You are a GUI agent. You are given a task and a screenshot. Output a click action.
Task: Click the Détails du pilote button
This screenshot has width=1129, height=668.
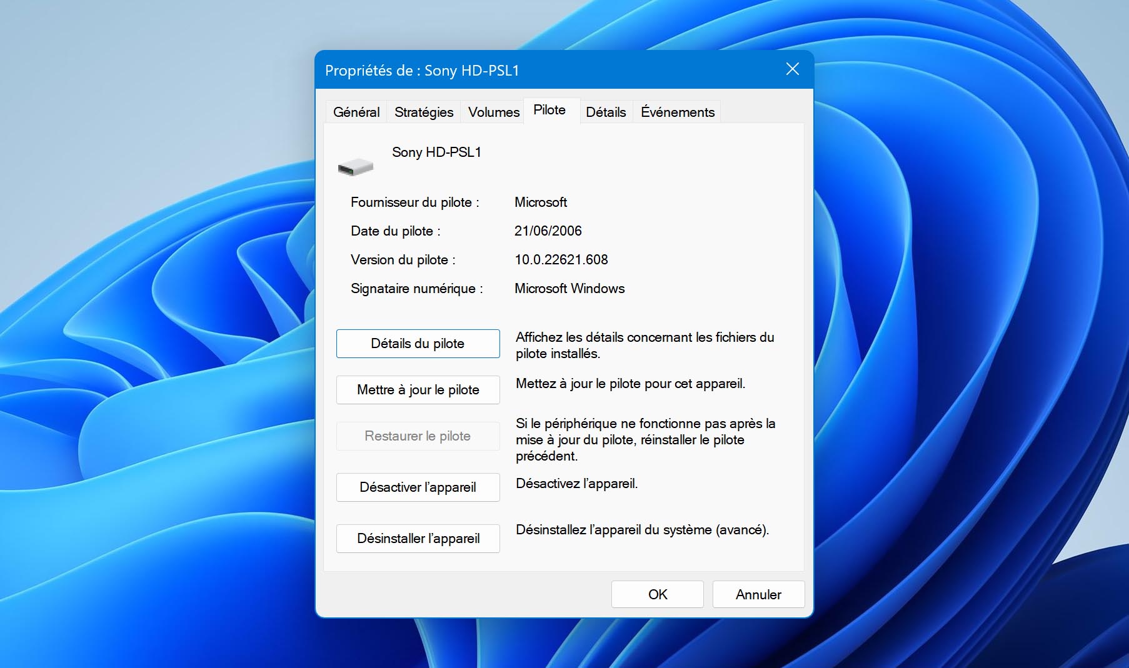418,344
